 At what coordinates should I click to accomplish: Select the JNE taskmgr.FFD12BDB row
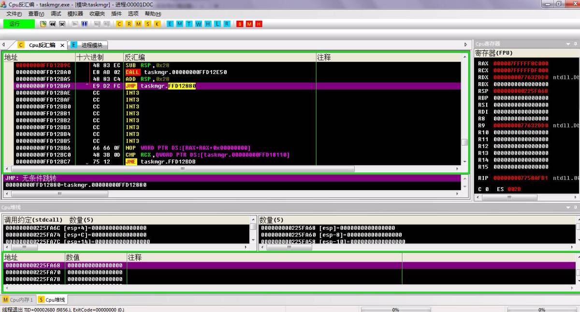[x=232, y=162]
